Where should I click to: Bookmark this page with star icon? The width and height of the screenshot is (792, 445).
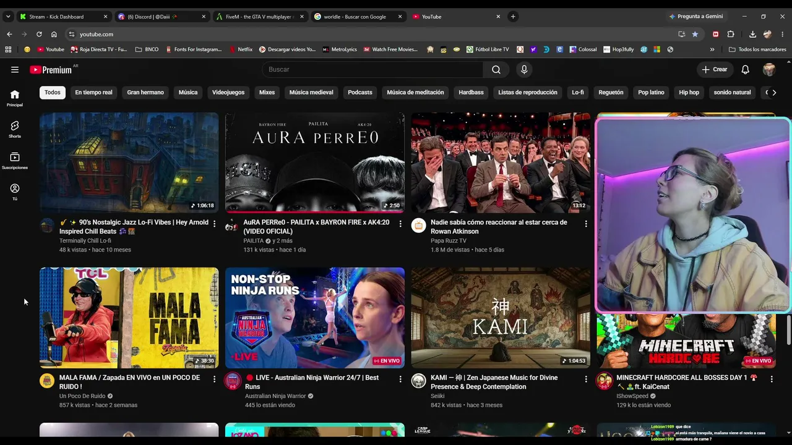click(695, 34)
